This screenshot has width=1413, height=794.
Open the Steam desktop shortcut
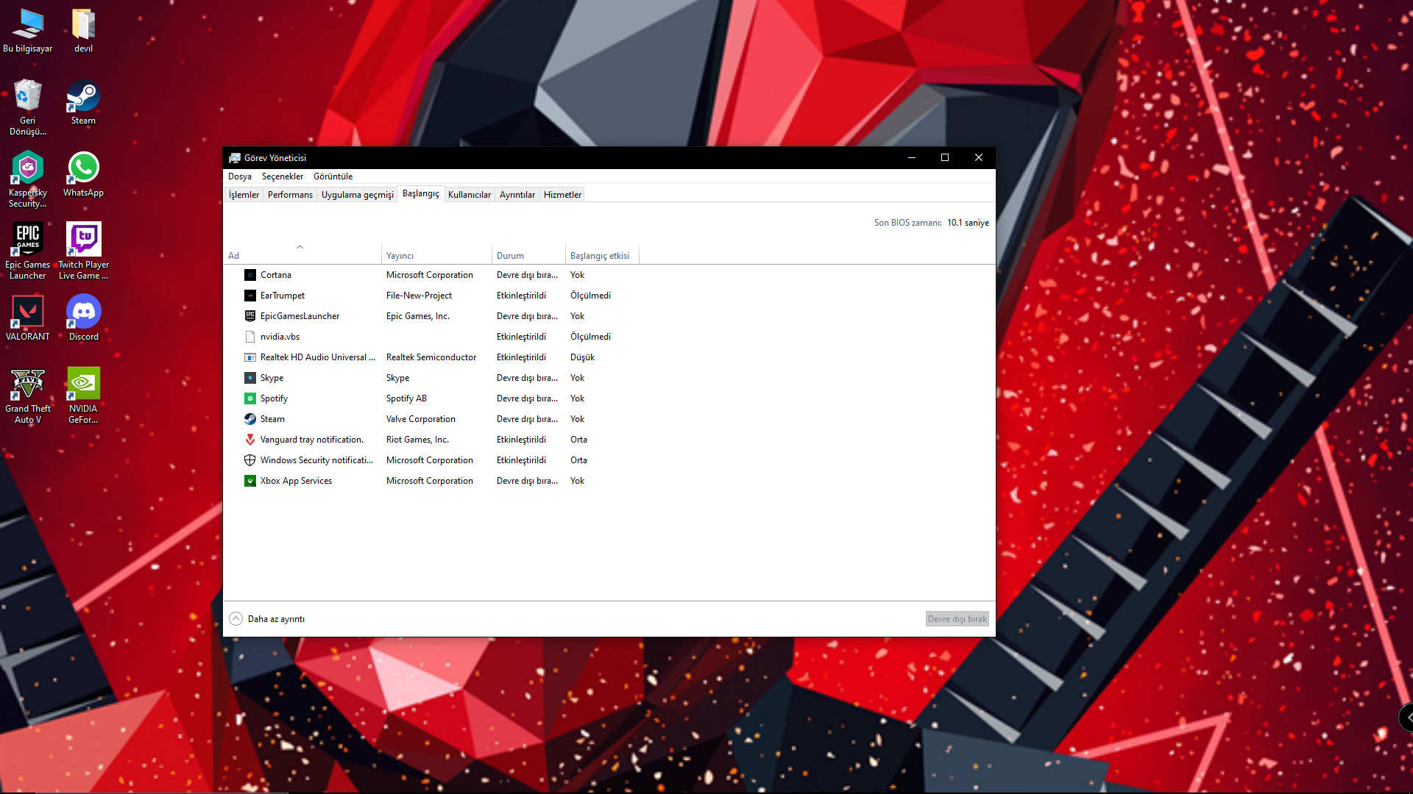coord(83,97)
